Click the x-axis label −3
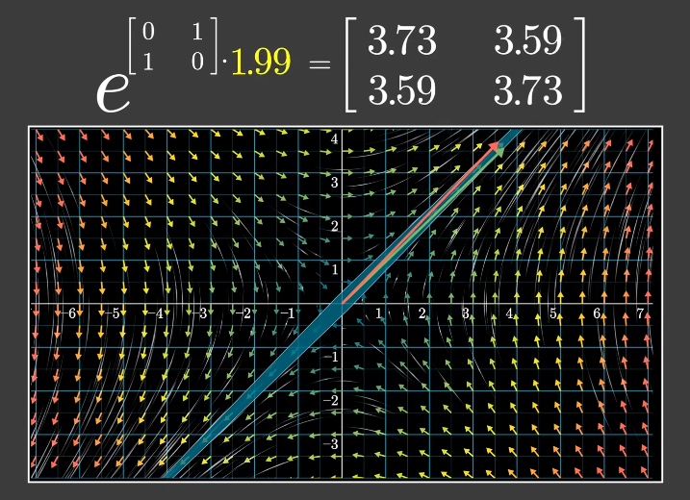The height and width of the screenshot is (500, 690). [x=197, y=313]
